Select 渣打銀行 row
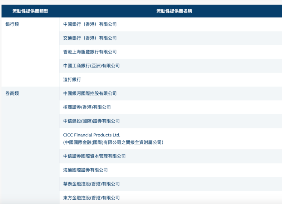Image resolution: width=282 pixels, height=204 pixels. 170,80
